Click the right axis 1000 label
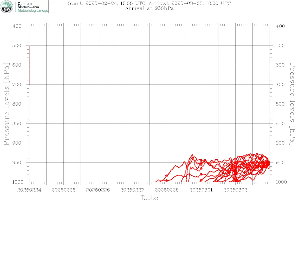The image size is (299, 260). (x=281, y=182)
